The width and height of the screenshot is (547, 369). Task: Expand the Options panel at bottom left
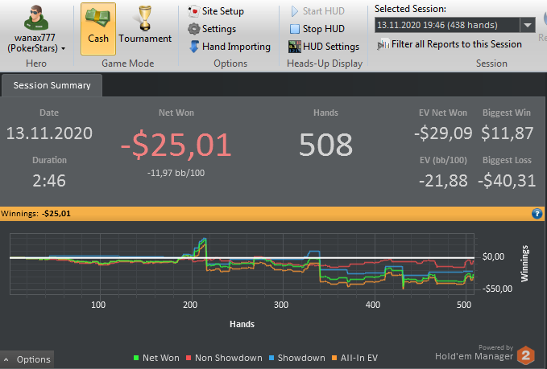(27, 359)
